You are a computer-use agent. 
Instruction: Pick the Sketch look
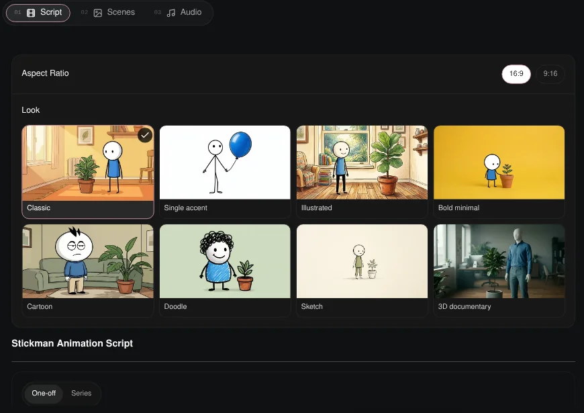click(x=362, y=271)
